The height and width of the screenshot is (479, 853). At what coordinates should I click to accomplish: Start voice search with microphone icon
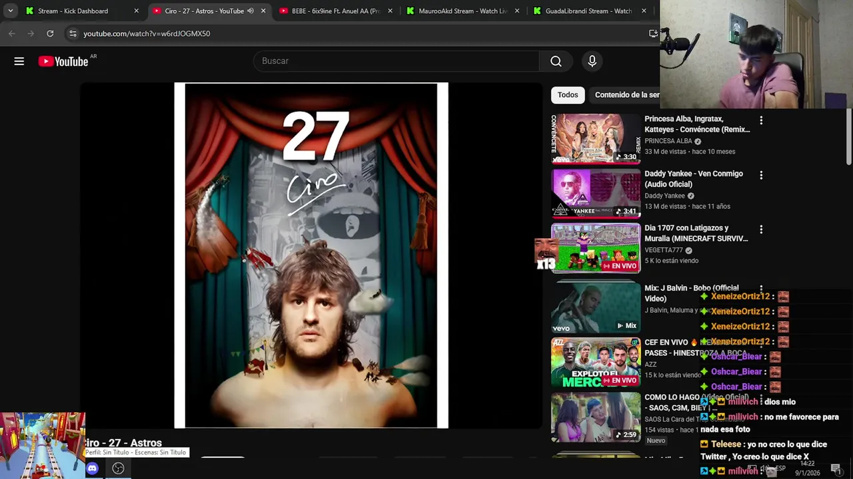click(592, 61)
